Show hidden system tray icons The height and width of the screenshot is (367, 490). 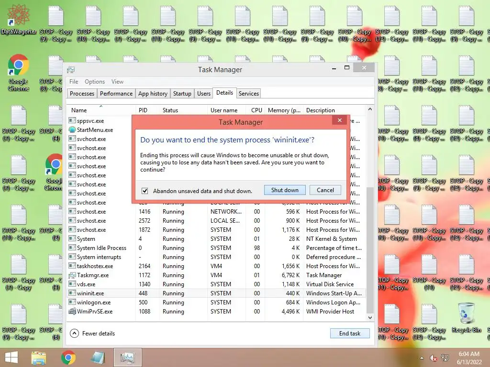click(x=422, y=358)
